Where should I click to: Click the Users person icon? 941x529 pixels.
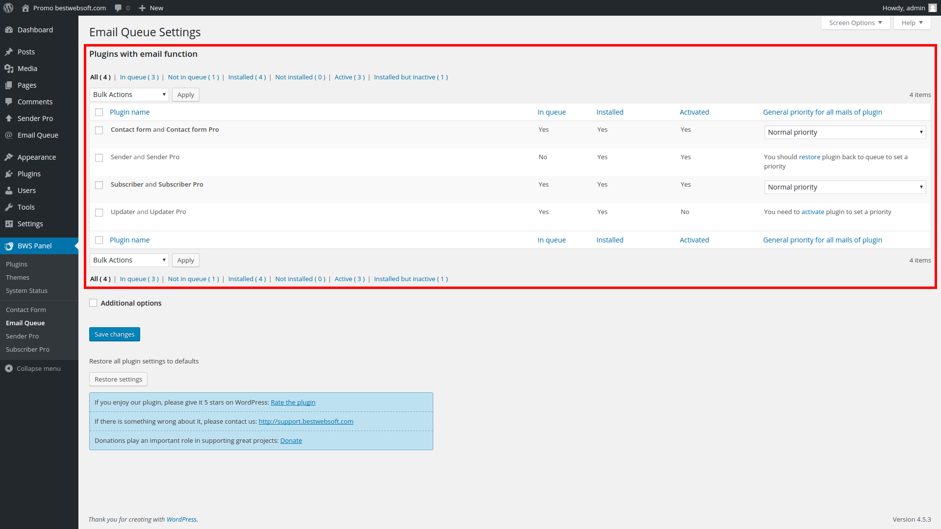9,191
